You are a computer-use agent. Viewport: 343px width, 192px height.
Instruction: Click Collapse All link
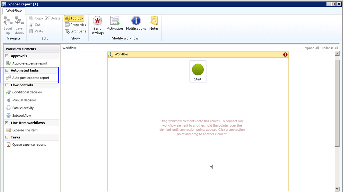330,48
